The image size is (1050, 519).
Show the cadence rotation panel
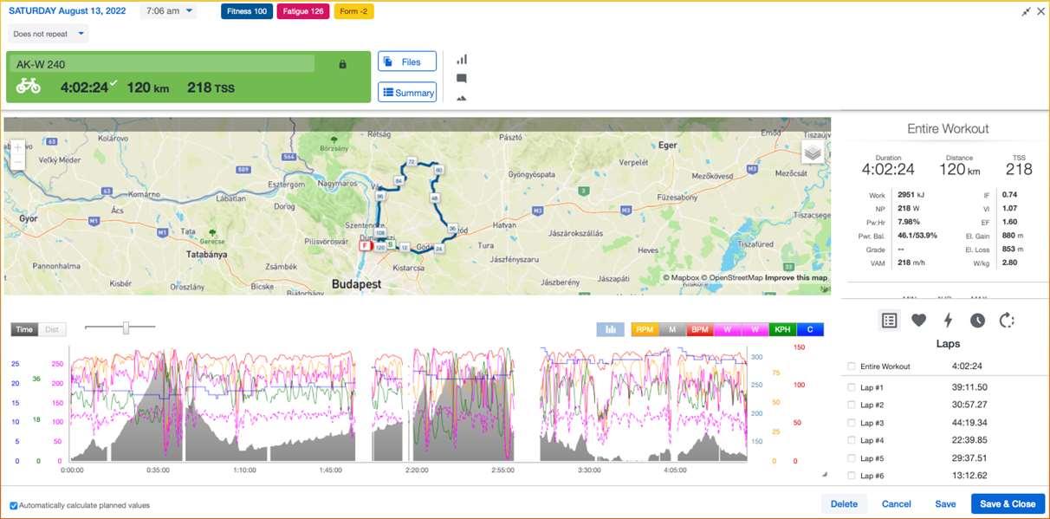coord(1007,321)
